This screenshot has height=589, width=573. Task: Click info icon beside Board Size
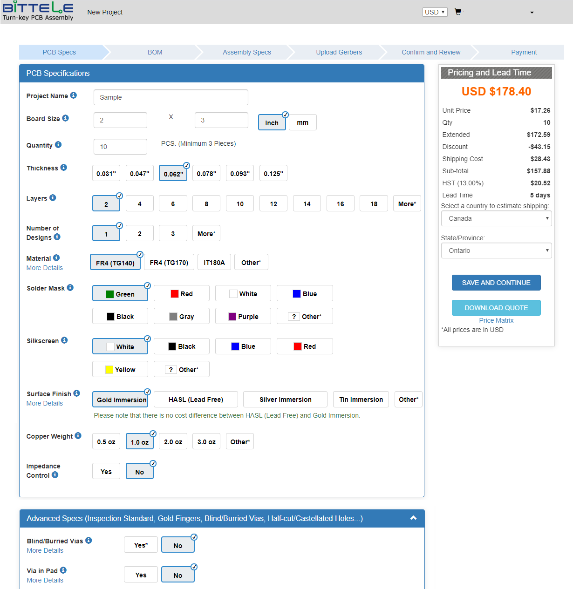66,118
